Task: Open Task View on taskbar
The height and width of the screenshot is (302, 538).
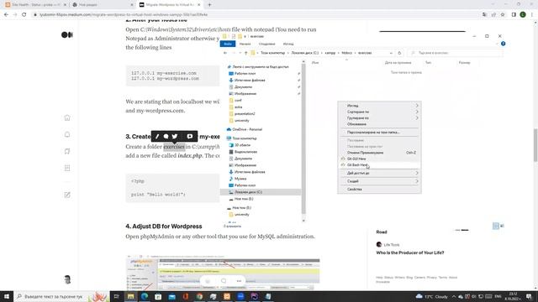Action: (116, 296)
